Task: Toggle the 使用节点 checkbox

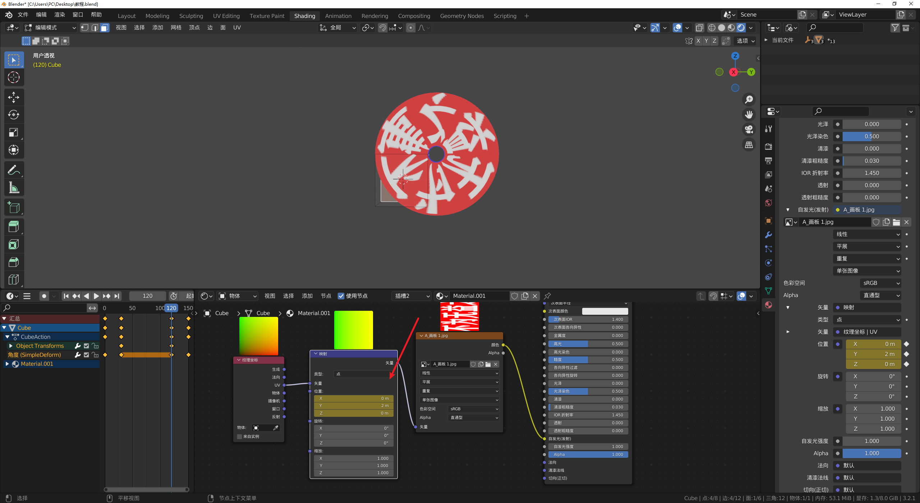Action: pyautogui.click(x=341, y=296)
